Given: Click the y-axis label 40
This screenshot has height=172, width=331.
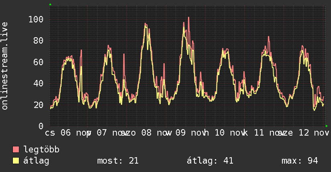Looking at the screenshot, I should tap(39, 84).
